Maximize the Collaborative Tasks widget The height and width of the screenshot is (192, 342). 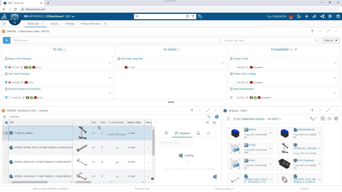[x=328, y=31]
